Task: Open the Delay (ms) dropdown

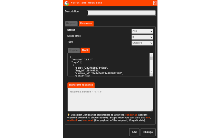Action: pos(142,37)
